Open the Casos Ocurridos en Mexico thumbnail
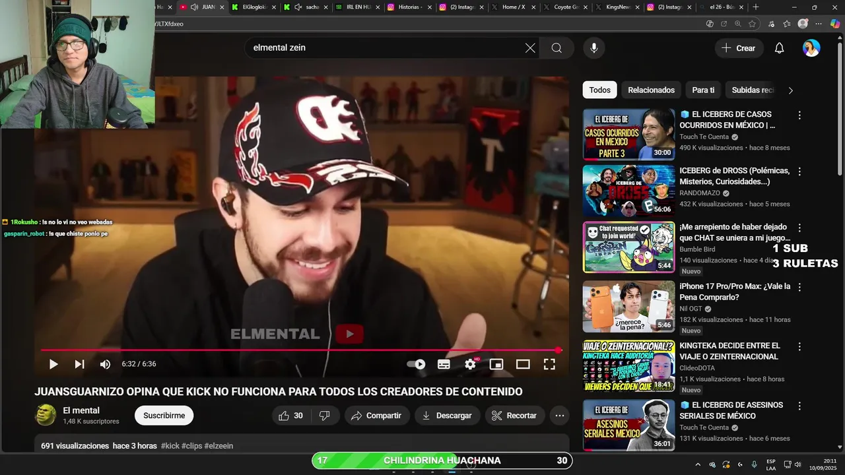The image size is (845, 475). tap(628, 135)
